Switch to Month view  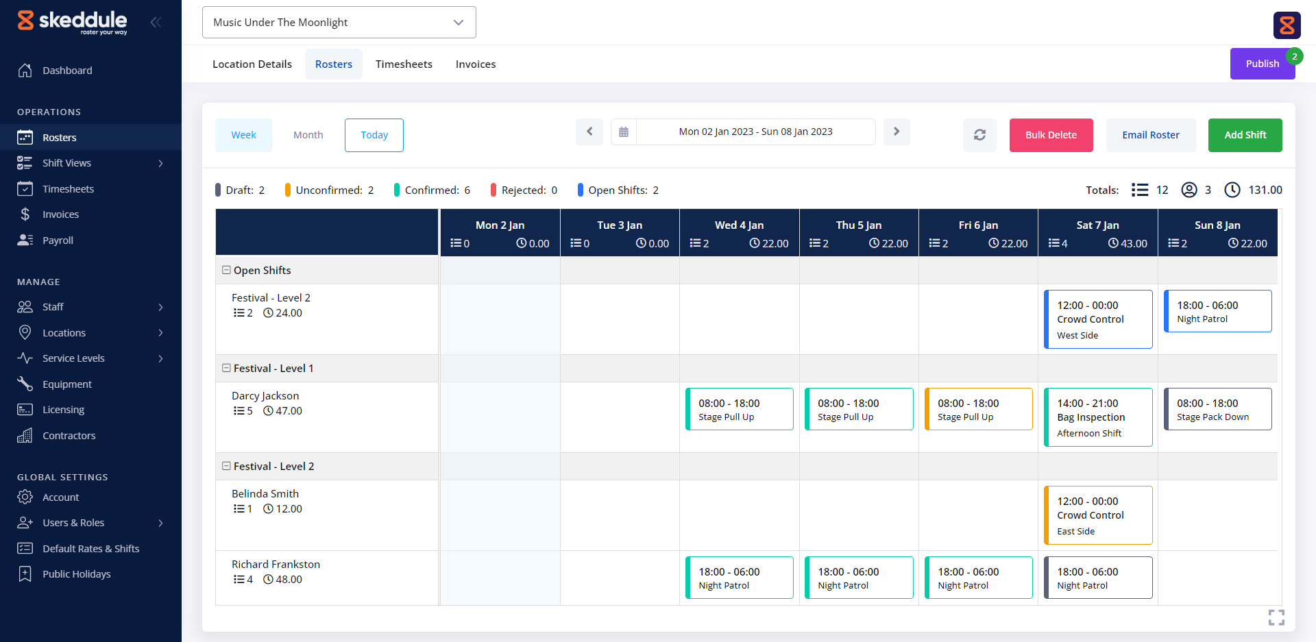click(x=308, y=135)
